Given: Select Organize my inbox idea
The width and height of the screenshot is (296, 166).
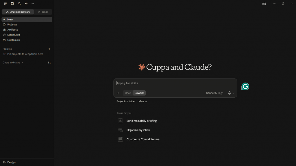Looking at the screenshot, I should [x=138, y=130].
